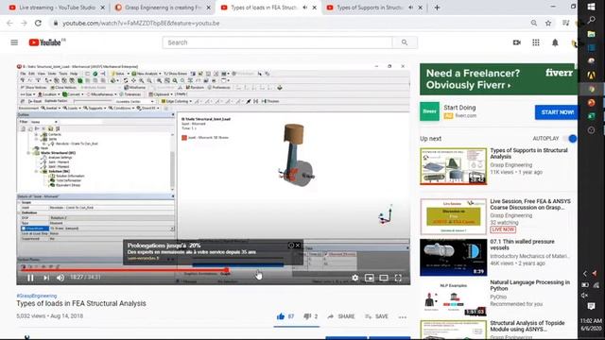Click the address bar zoom magnifier icon
The height and width of the screenshot is (340, 605).
coord(533,23)
